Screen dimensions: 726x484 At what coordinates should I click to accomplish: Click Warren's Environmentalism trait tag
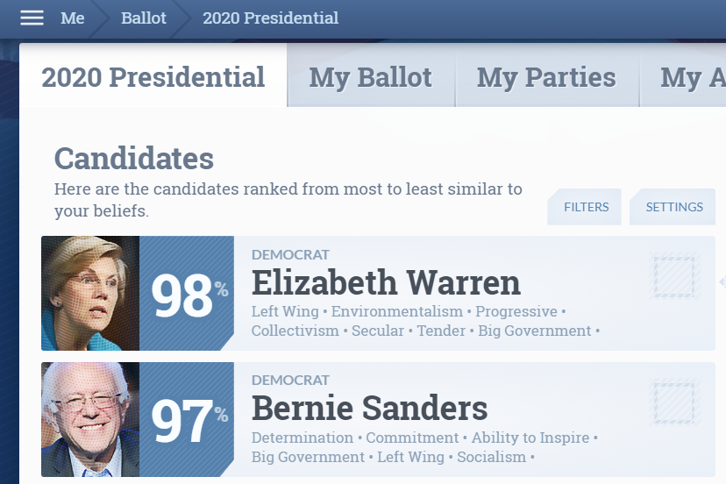[397, 311]
